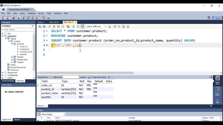Open the Scripting menu
Viewport: 223px width, 125px height.
(x=57, y=13)
